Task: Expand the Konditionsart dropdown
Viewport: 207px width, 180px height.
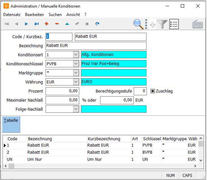Action: 76,55
